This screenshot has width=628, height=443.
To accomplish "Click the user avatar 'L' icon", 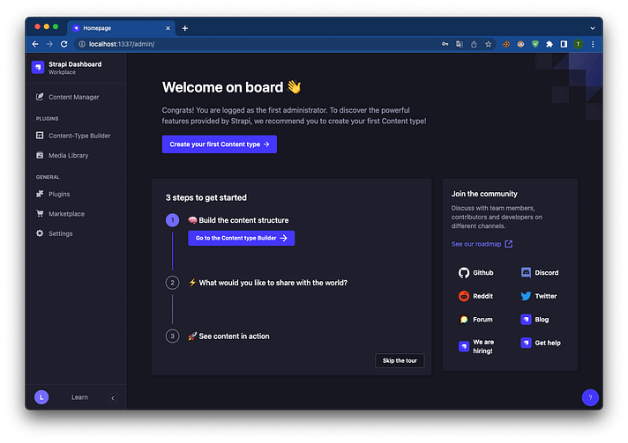I will pyautogui.click(x=41, y=397).
